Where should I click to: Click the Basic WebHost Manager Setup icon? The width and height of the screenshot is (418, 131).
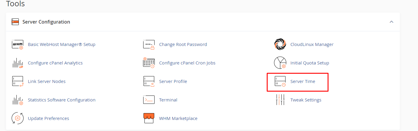coord(18,44)
